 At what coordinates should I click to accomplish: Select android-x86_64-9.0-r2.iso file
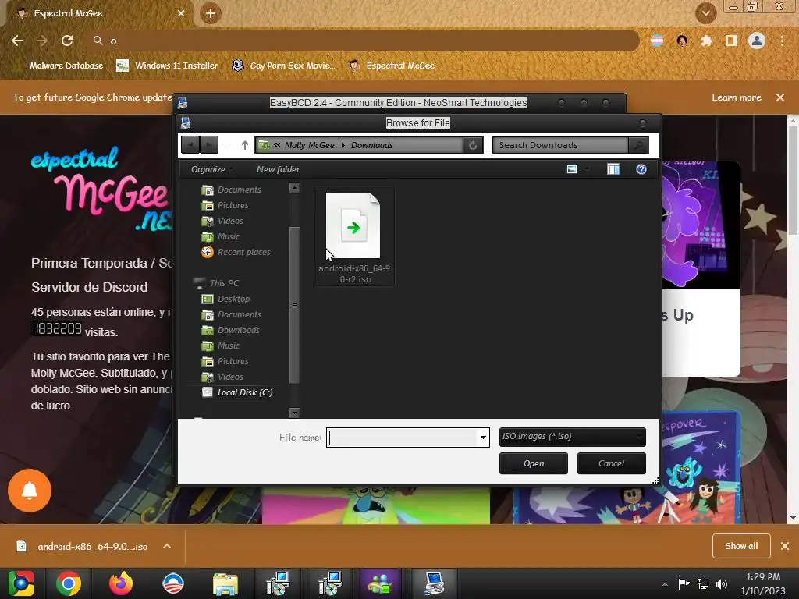click(354, 238)
